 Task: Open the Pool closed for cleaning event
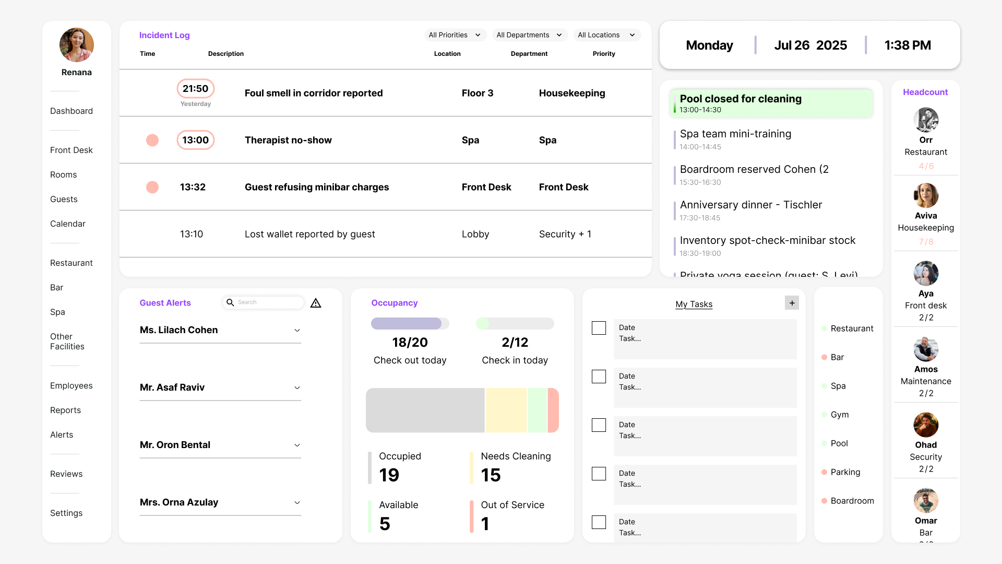tap(771, 103)
